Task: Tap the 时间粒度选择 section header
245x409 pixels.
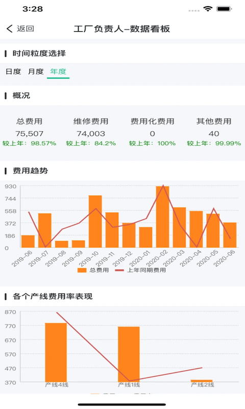Action: [39, 54]
